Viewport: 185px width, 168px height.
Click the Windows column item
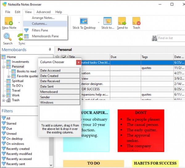60,102
